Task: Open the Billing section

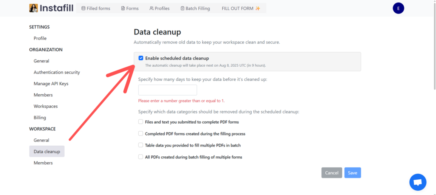Action: (x=40, y=118)
